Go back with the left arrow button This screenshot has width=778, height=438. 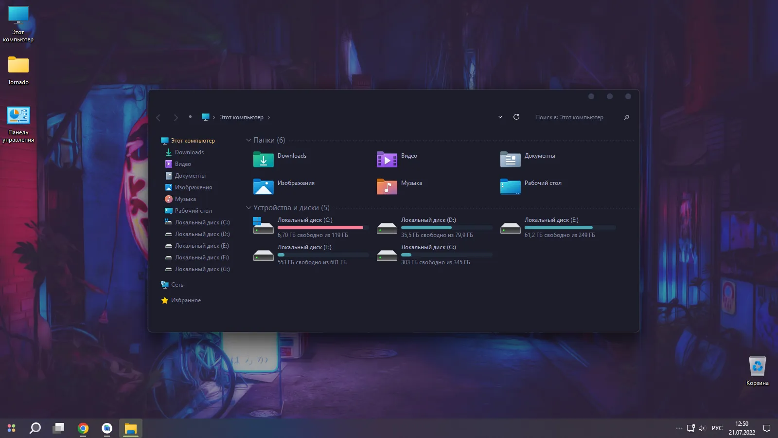[159, 117]
